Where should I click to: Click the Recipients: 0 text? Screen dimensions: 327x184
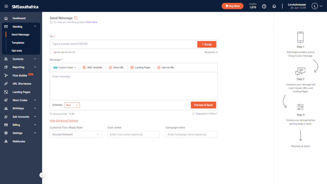pyautogui.click(x=211, y=52)
